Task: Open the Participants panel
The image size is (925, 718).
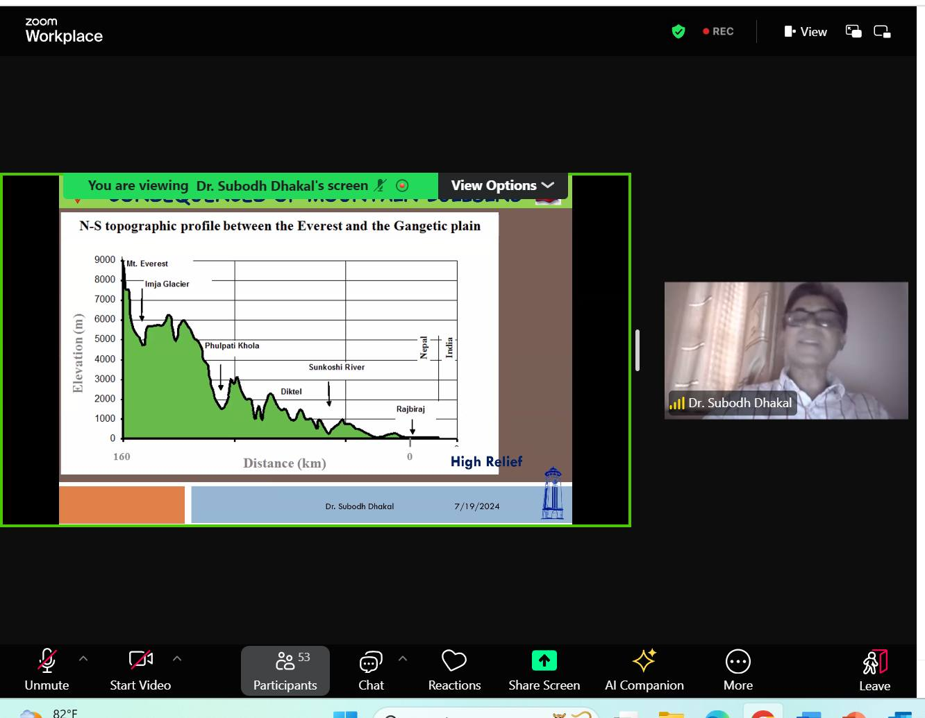Action: coord(285,670)
